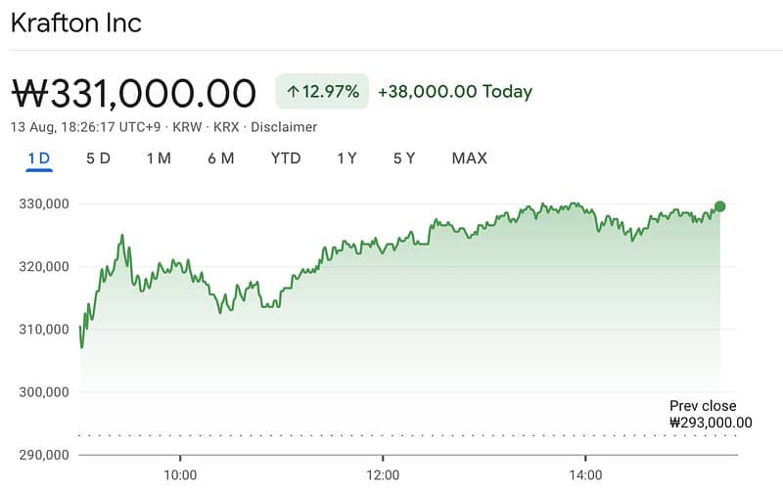Click the 10:00 time axis marker
This screenshot has height=493, width=783.
point(180,475)
